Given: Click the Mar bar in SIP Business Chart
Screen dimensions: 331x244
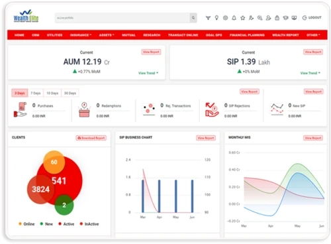Looking at the screenshot, I should point(143,196).
